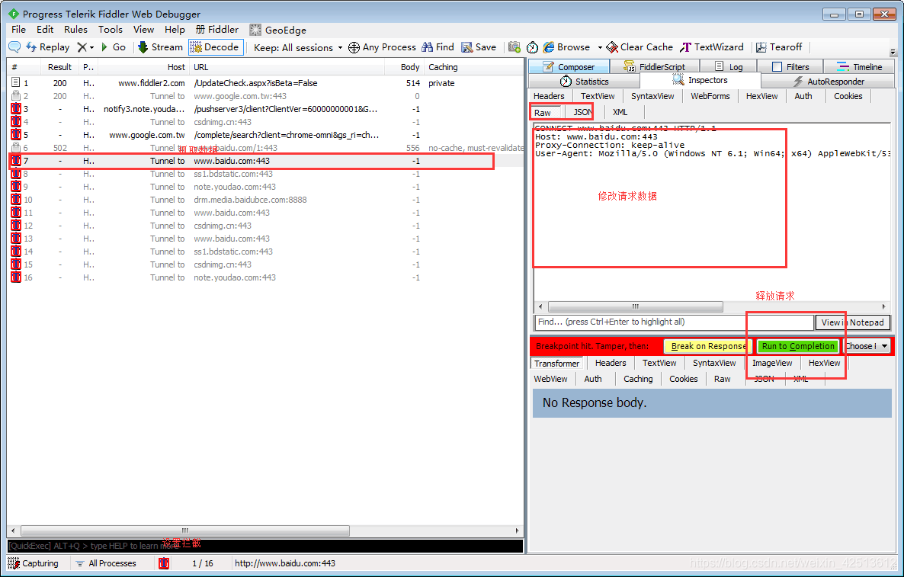Screen dimensions: 904x577
Task: Toggle status bar breakpoint indicator icon
Action: [x=164, y=563]
